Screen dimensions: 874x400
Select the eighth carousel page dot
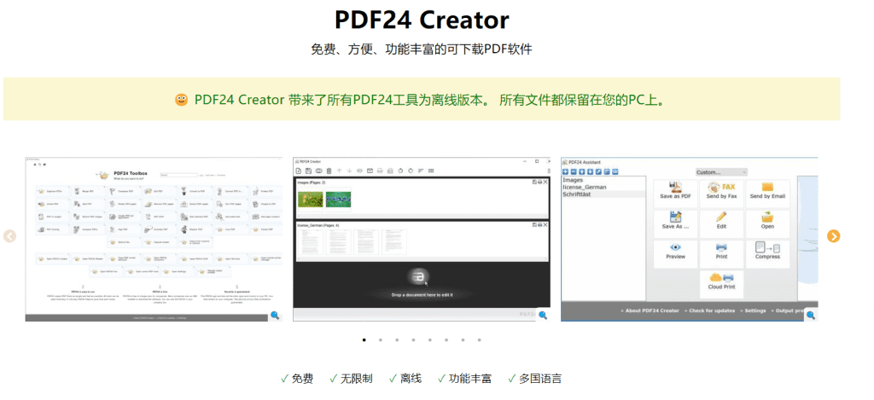coord(479,339)
